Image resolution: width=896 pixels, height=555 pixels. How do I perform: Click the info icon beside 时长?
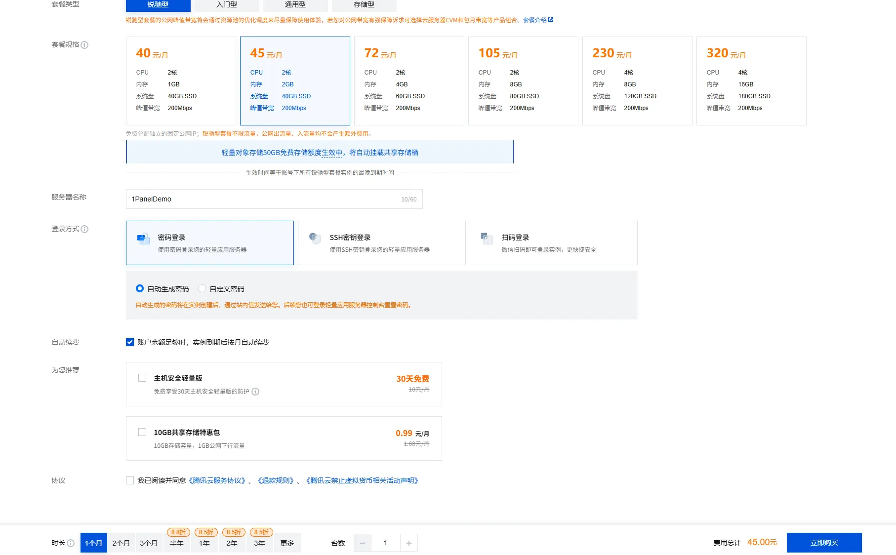[71, 543]
